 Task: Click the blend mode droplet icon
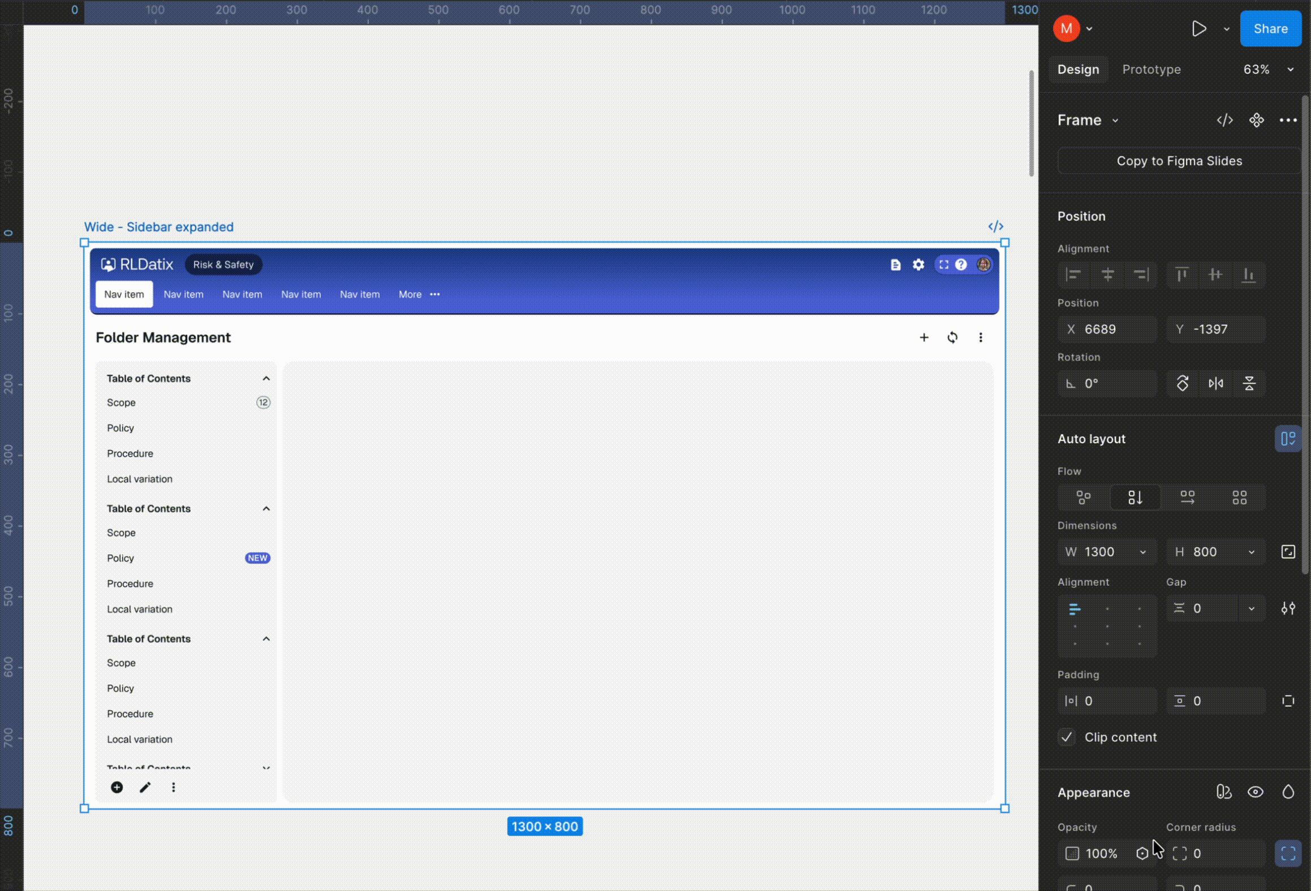click(x=1288, y=792)
